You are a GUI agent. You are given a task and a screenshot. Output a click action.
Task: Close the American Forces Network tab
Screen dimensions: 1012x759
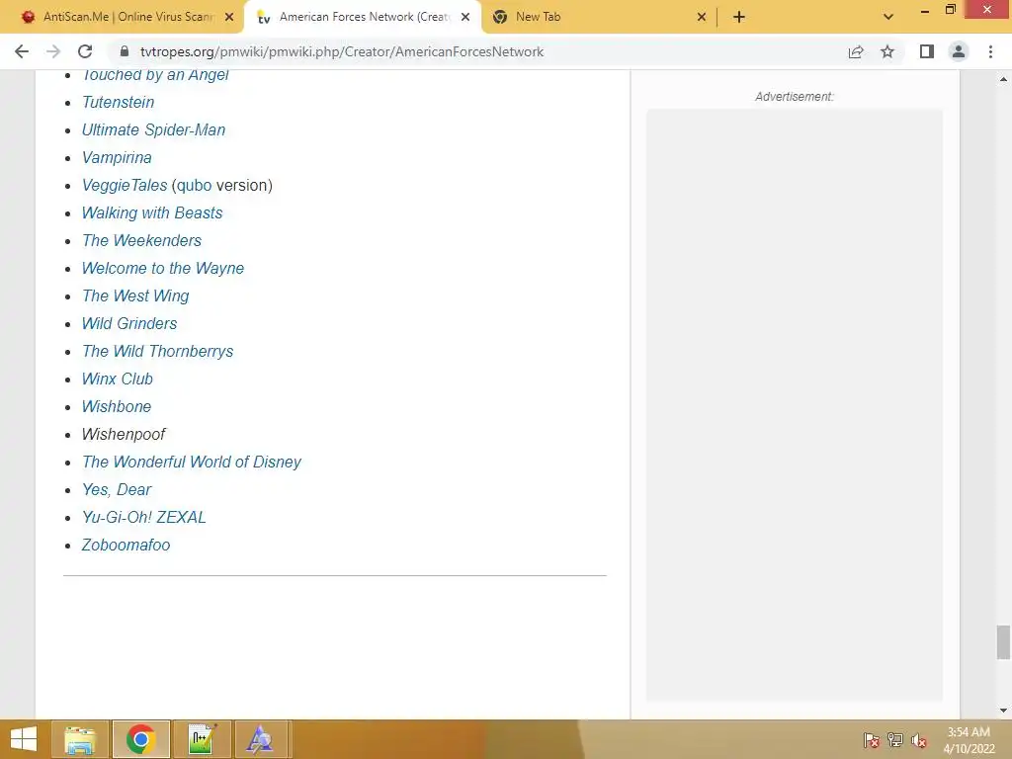point(465,17)
